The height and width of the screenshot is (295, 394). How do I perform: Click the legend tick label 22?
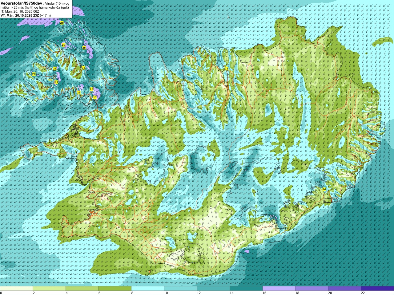pos(363,293)
